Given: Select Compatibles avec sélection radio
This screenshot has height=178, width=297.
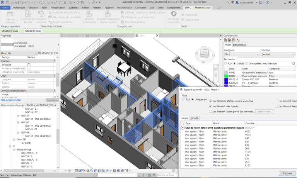Looking at the screenshot, I should click(x=246, y=64).
